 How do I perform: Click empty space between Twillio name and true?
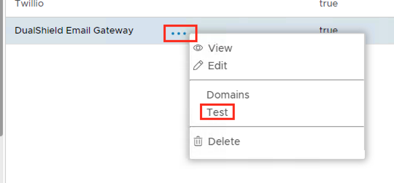click(182, 4)
